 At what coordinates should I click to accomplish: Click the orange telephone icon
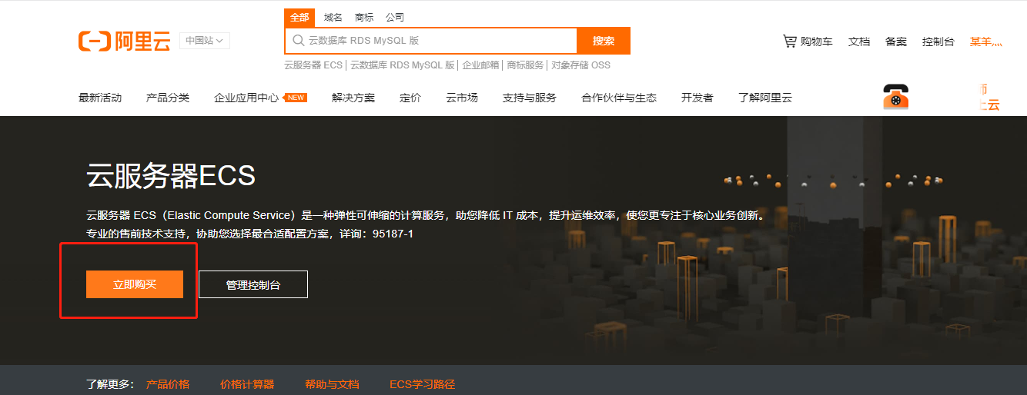[x=896, y=97]
